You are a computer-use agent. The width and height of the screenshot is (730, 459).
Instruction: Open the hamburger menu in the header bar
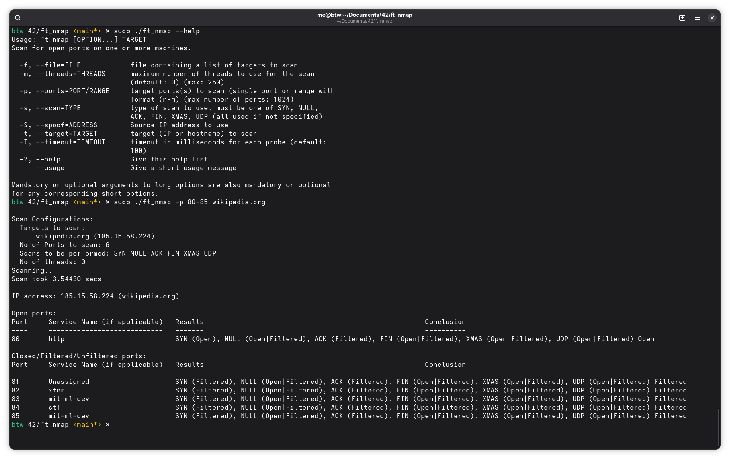[697, 17]
